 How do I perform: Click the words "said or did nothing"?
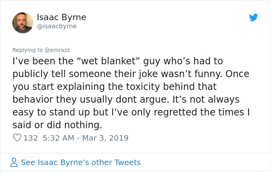click(x=57, y=125)
